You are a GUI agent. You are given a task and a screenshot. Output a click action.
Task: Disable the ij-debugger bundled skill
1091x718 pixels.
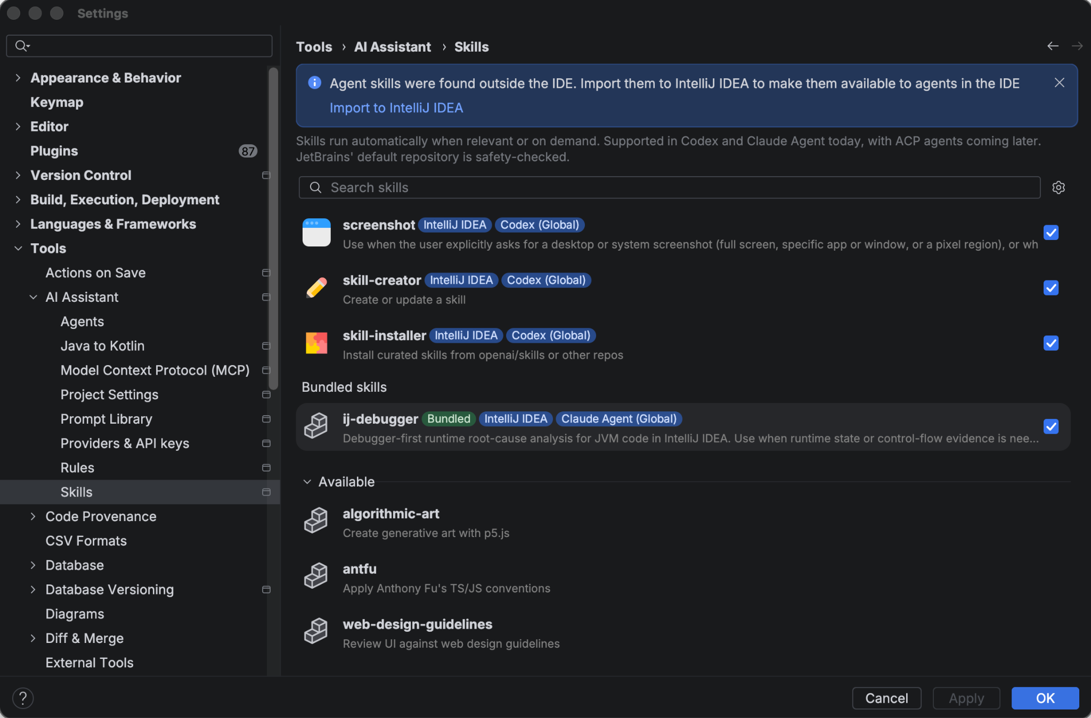[1051, 426]
